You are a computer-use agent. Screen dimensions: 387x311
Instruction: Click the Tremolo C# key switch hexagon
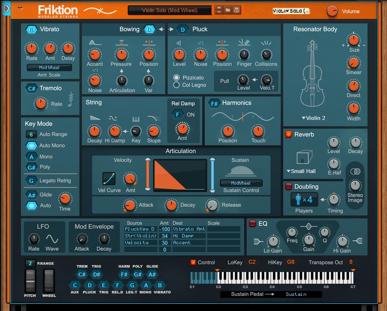coord(32,88)
